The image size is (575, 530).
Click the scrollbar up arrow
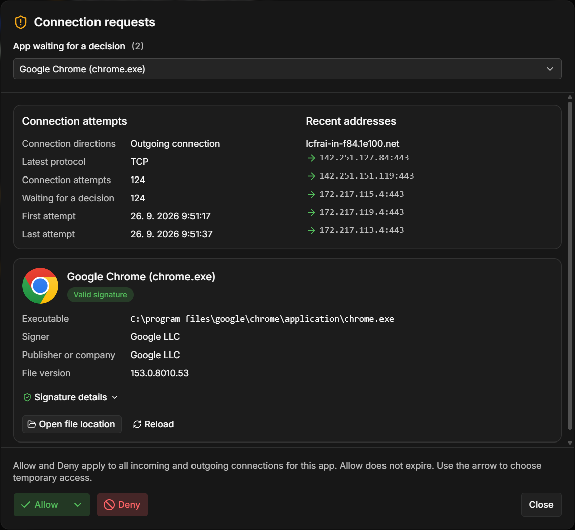pos(570,97)
